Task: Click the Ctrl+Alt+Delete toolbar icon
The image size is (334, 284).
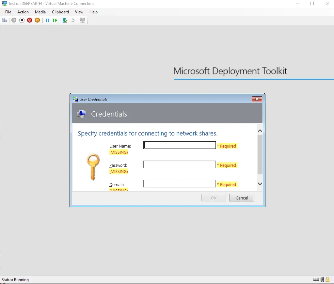Action: [5, 20]
